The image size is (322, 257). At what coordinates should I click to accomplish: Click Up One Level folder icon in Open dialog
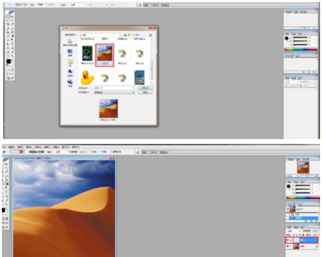(129, 35)
